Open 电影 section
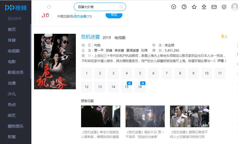 pos(12,62)
